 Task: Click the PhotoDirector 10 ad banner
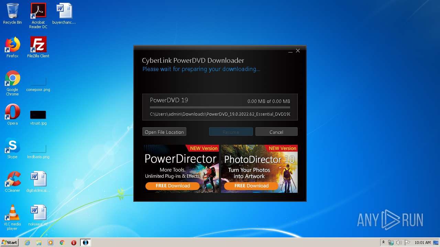pos(259,168)
